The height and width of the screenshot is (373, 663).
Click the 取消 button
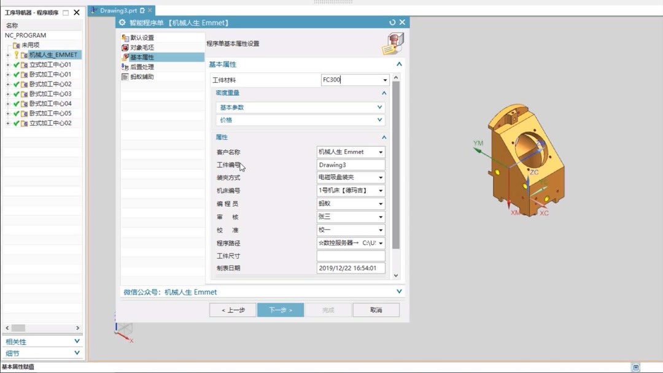click(x=376, y=310)
